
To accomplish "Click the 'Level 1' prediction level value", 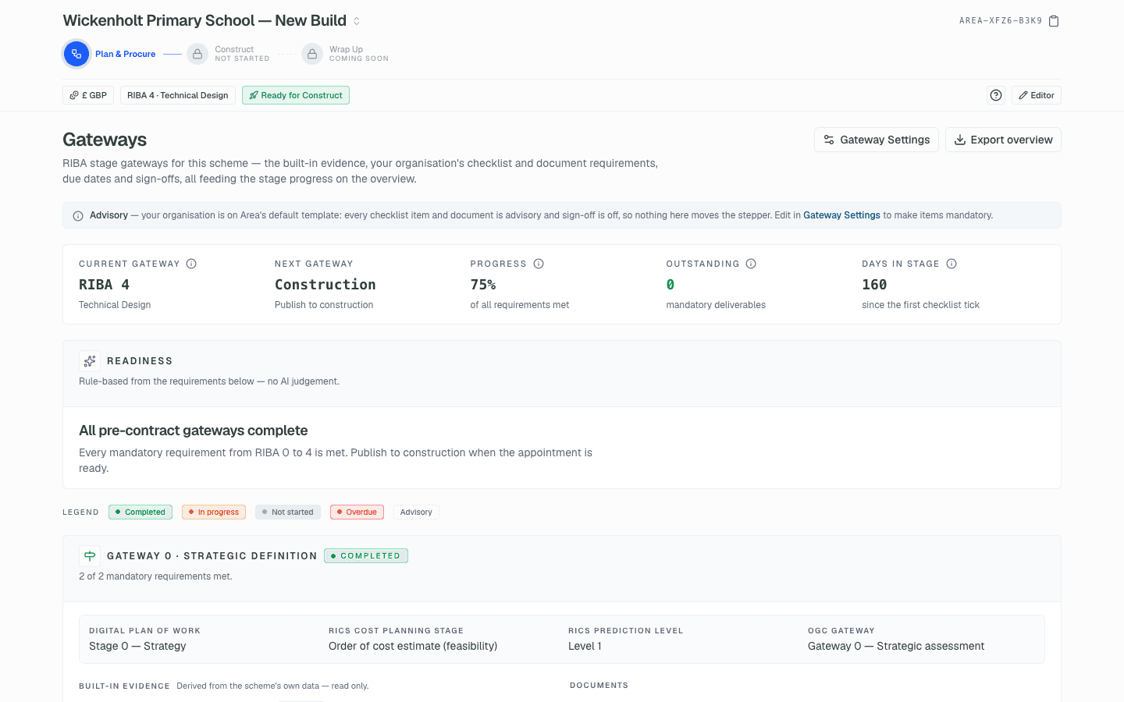I will click(x=585, y=646).
